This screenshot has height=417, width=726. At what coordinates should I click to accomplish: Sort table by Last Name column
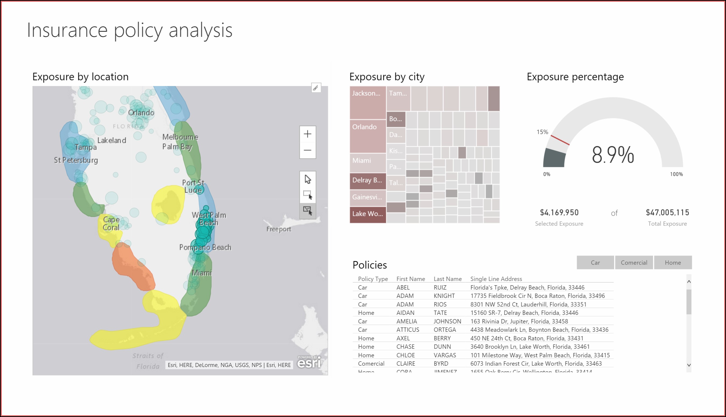447,279
